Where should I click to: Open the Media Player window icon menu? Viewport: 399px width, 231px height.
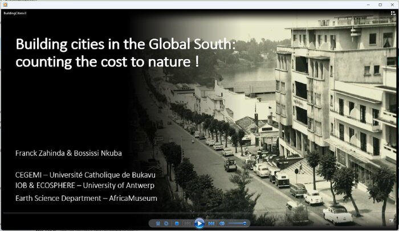click(x=5, y=4)
